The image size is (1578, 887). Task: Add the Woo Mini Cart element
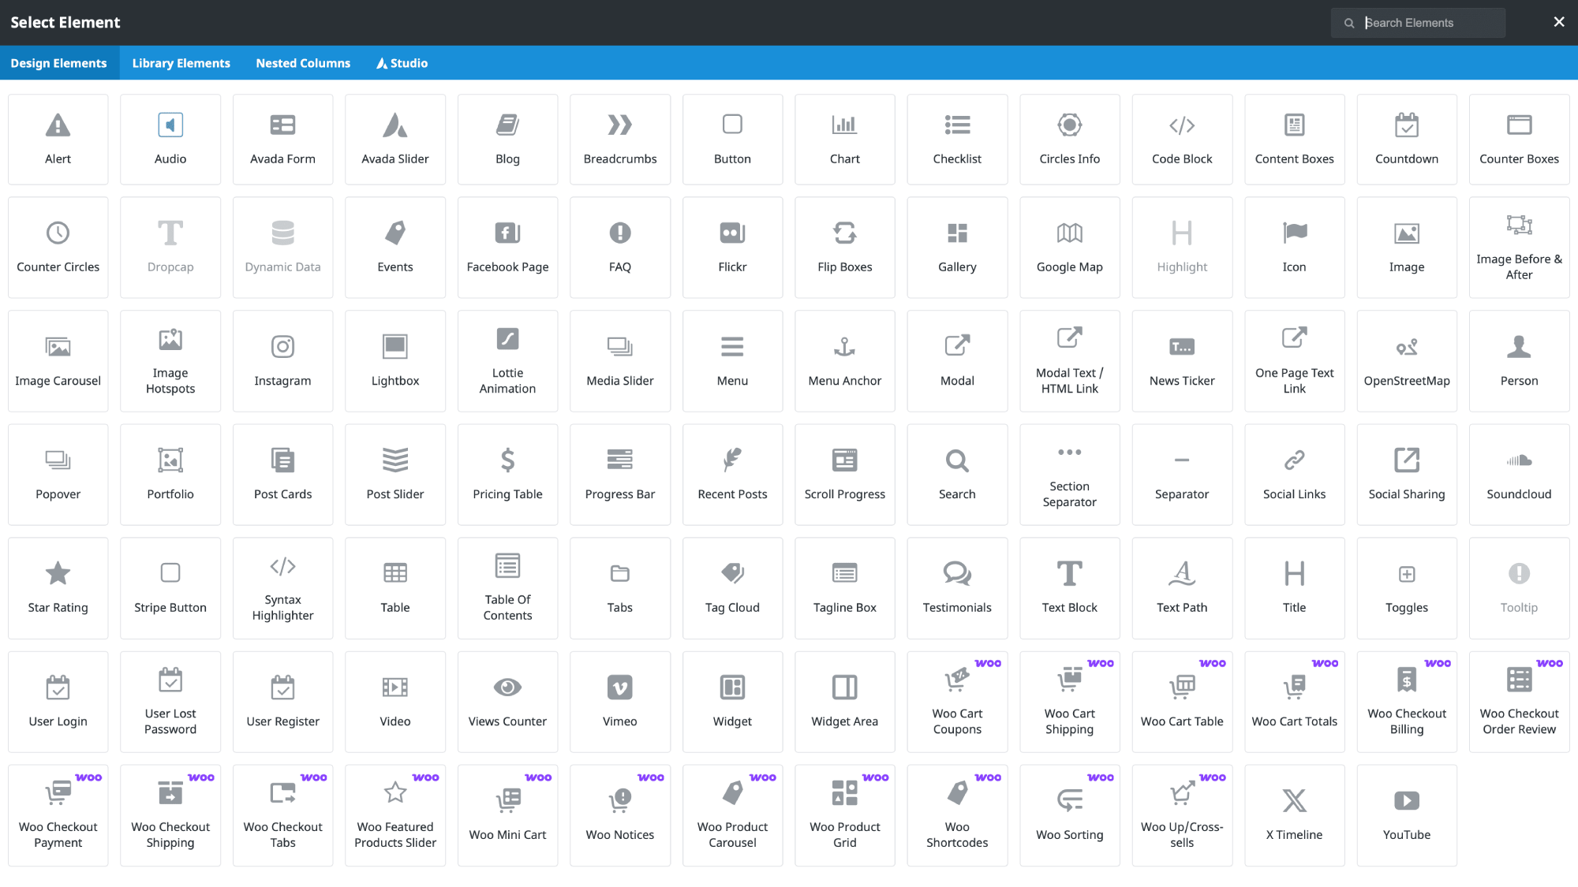tap(507, 815)
